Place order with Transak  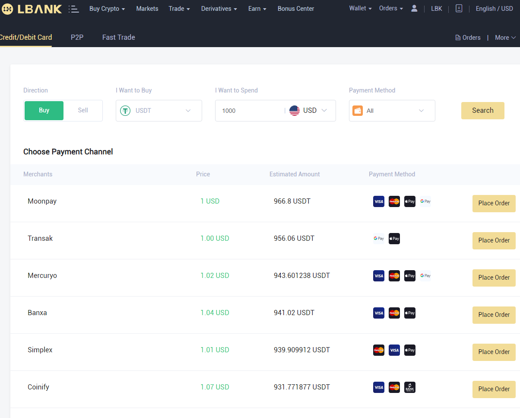tap(494, 241)
